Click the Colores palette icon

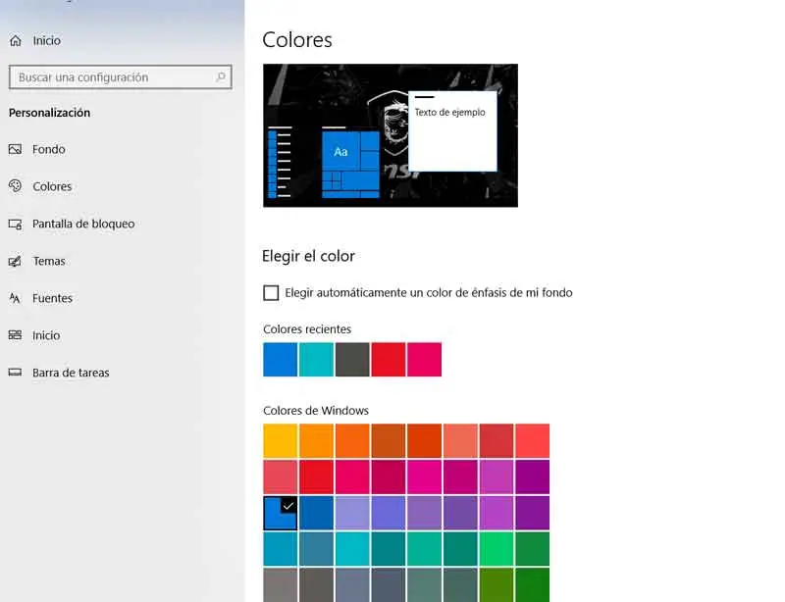pos(15,186)
